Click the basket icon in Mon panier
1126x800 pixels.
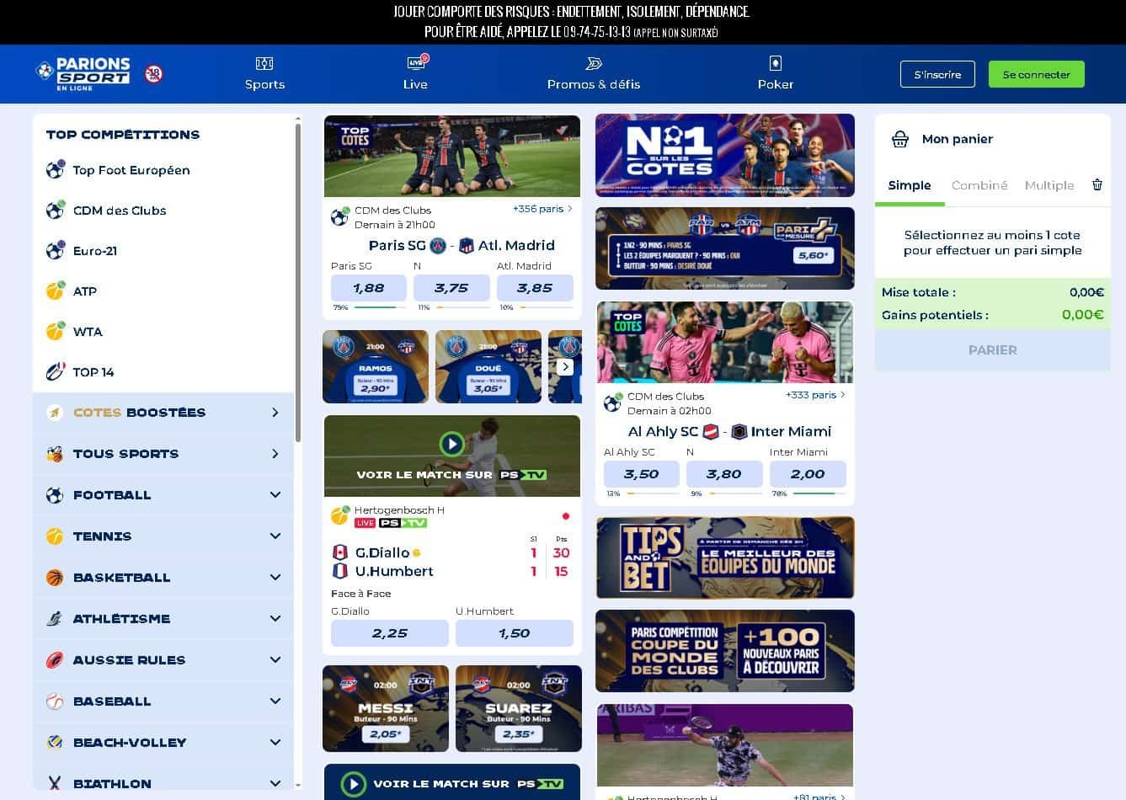pyautogui.click(x=900, y=139)
